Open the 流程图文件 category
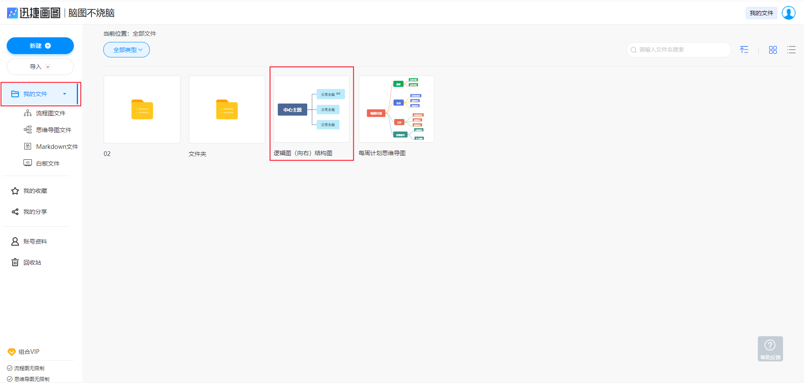This screenshot has width=804, height=384. pyautogui.click(x=50, y=113)
